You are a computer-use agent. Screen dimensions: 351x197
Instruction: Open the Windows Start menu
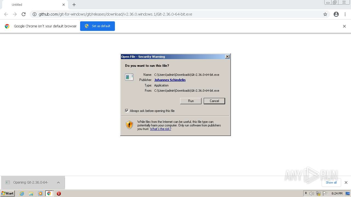[8, 193]
